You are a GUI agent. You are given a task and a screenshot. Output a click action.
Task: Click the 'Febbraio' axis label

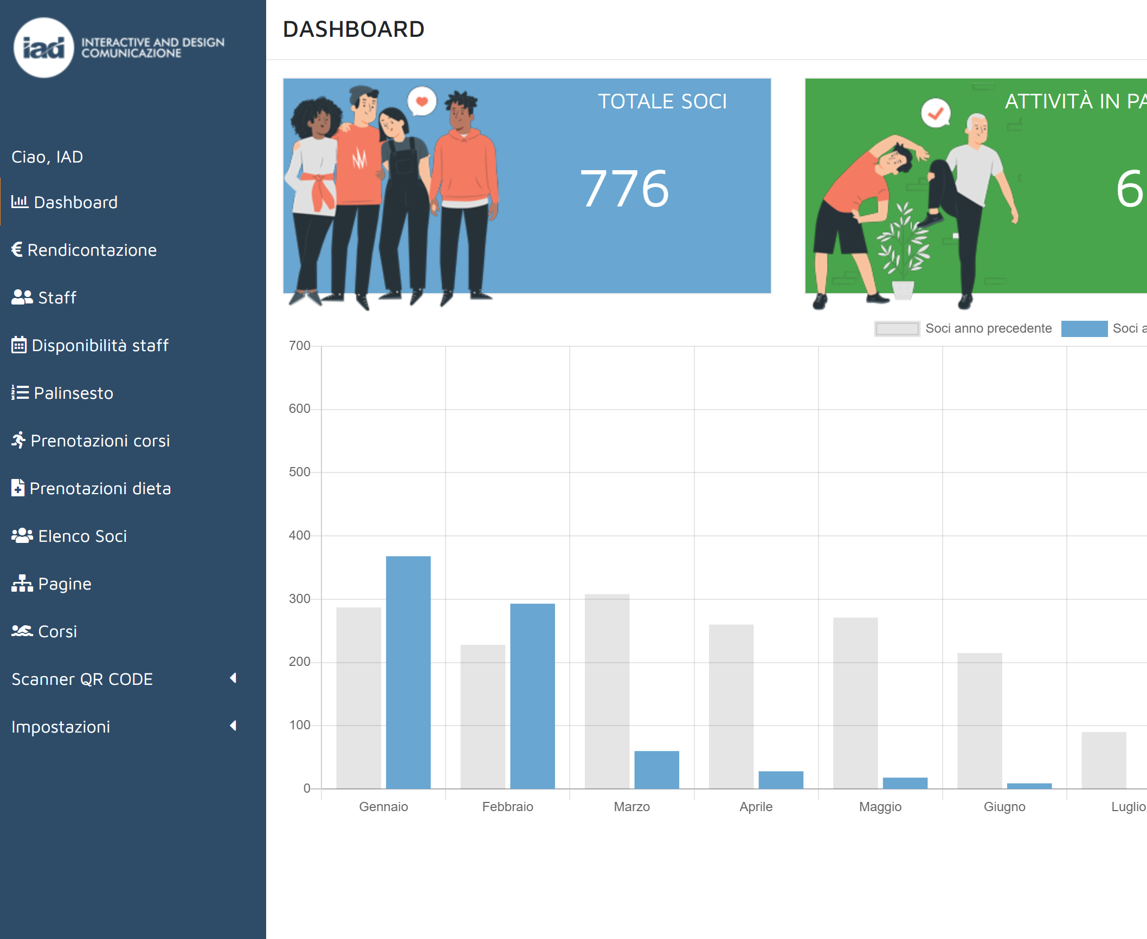pyautogui.click(x=507, y=806)
